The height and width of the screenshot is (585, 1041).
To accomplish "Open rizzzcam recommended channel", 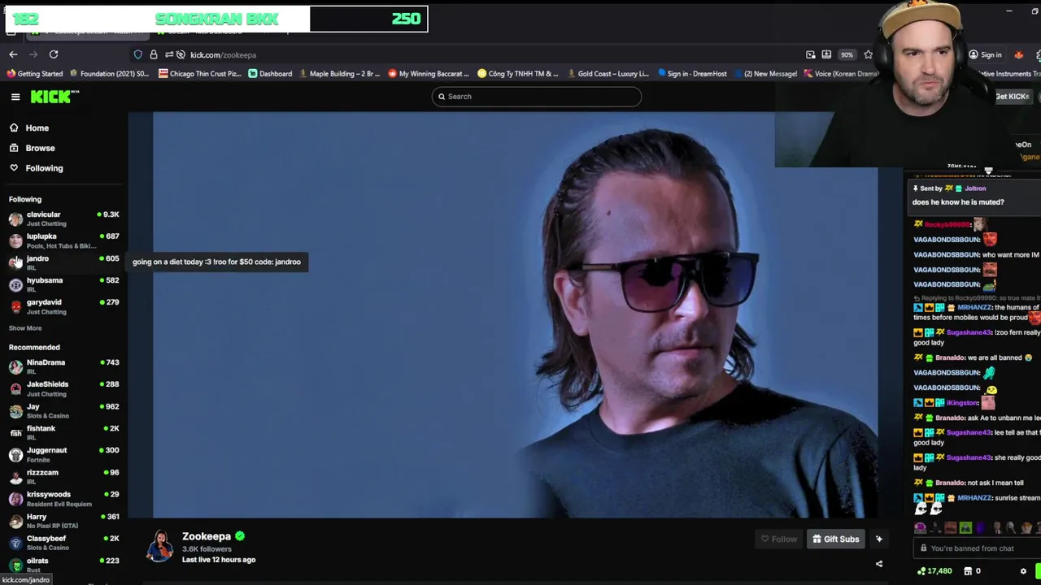I will coord(64,476).
